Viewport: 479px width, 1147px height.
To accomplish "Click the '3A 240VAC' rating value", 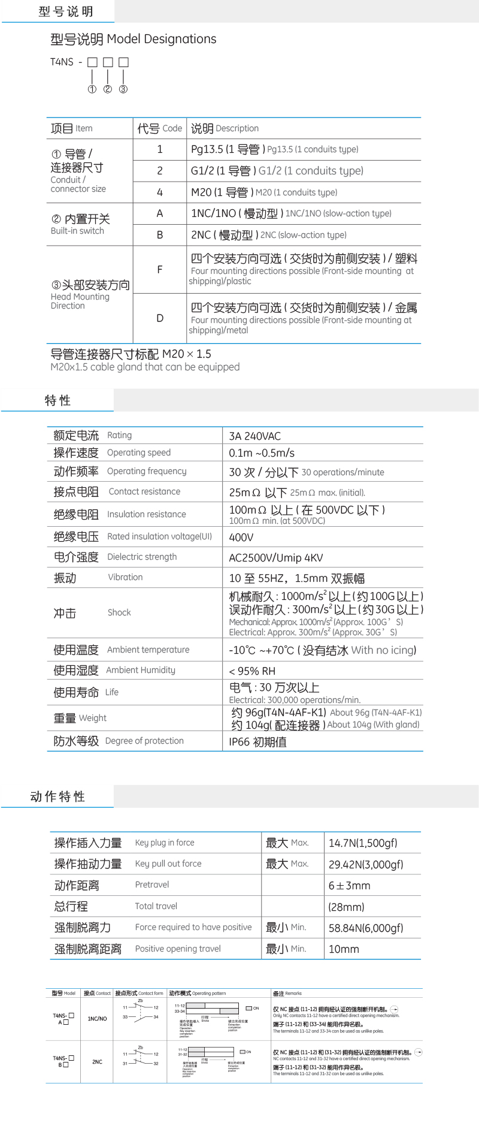I will (254, 436).
